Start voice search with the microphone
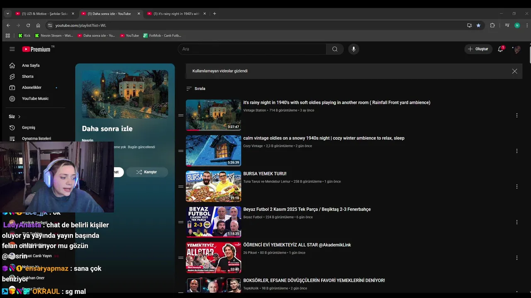This screenshot has height=298, width=531. (353, 49)
